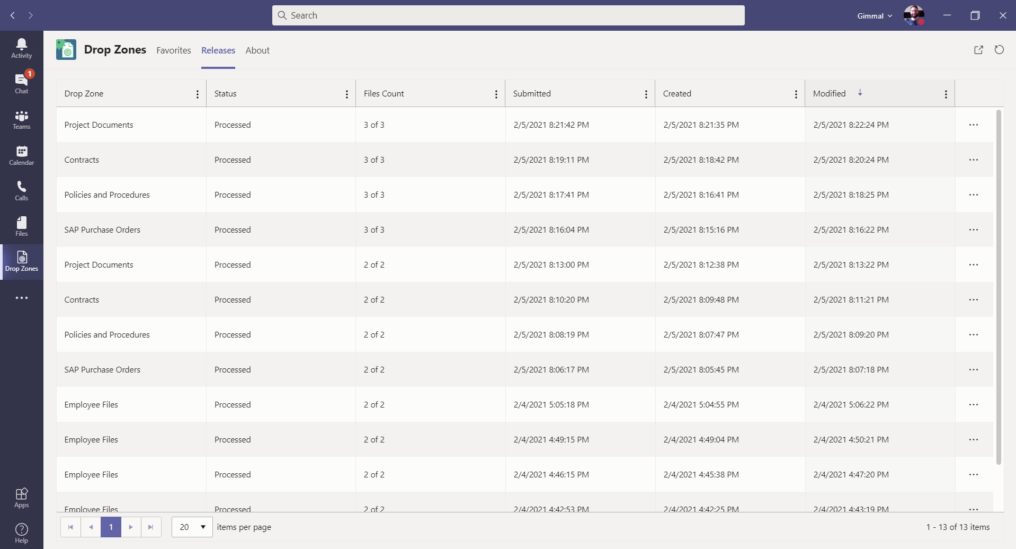Sort by the Modified column header
Screen dimensions: 1016x549
830,94
